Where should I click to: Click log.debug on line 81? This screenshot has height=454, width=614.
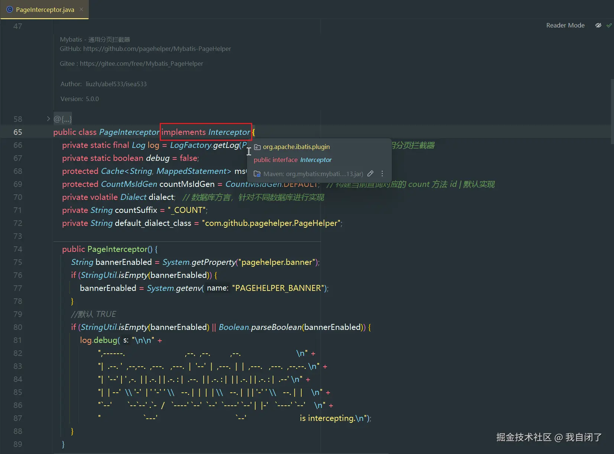tap(98, 340)
